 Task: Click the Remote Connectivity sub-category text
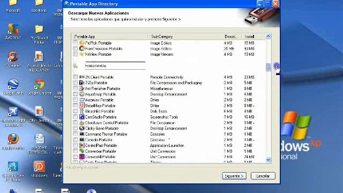click(167, 77)
